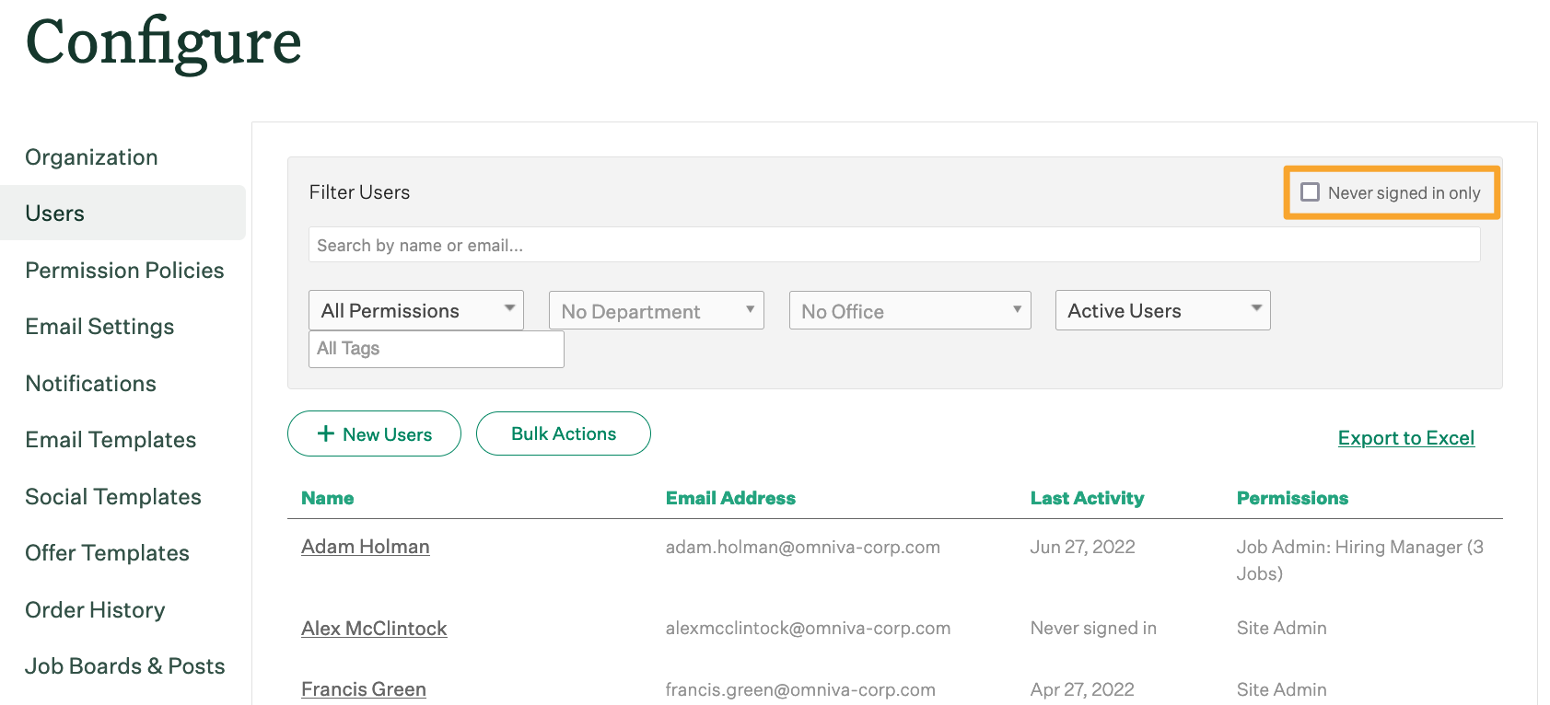Open the No Office filter dropdown
1550x705 pixels.
click(x=909, y=311)
